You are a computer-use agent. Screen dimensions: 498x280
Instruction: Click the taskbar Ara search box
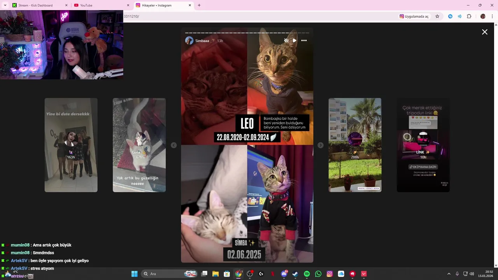170,274
